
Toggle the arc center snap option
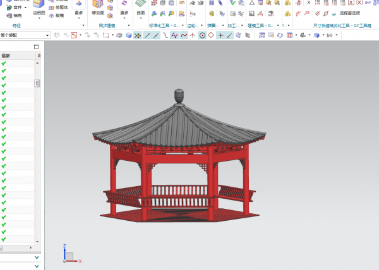click(x=202, y=35)
